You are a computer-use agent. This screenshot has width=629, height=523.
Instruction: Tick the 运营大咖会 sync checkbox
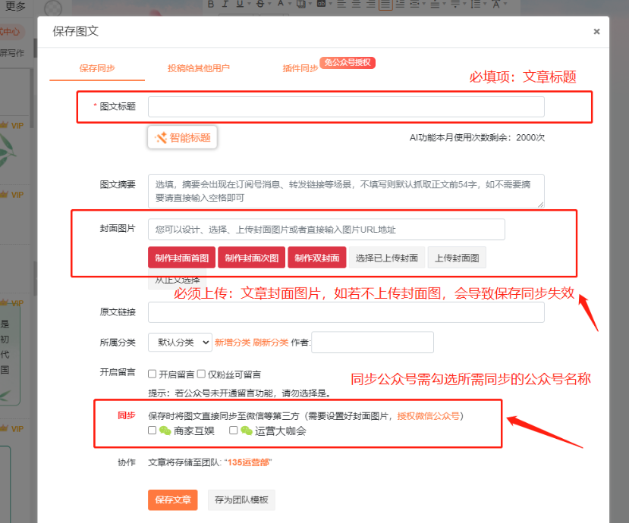point(234,431)
